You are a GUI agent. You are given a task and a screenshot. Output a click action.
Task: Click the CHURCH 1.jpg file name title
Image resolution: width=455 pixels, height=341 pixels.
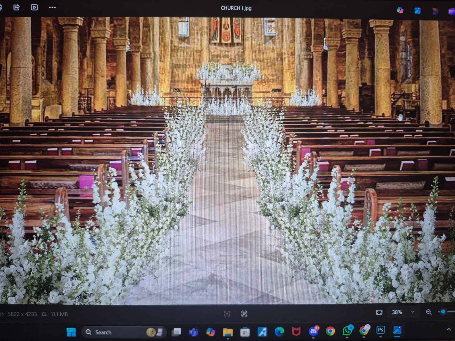click(x=236, y=8)
